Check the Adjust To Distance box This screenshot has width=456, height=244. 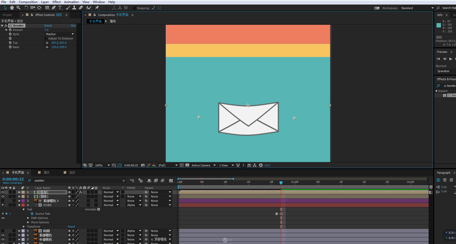46,38
